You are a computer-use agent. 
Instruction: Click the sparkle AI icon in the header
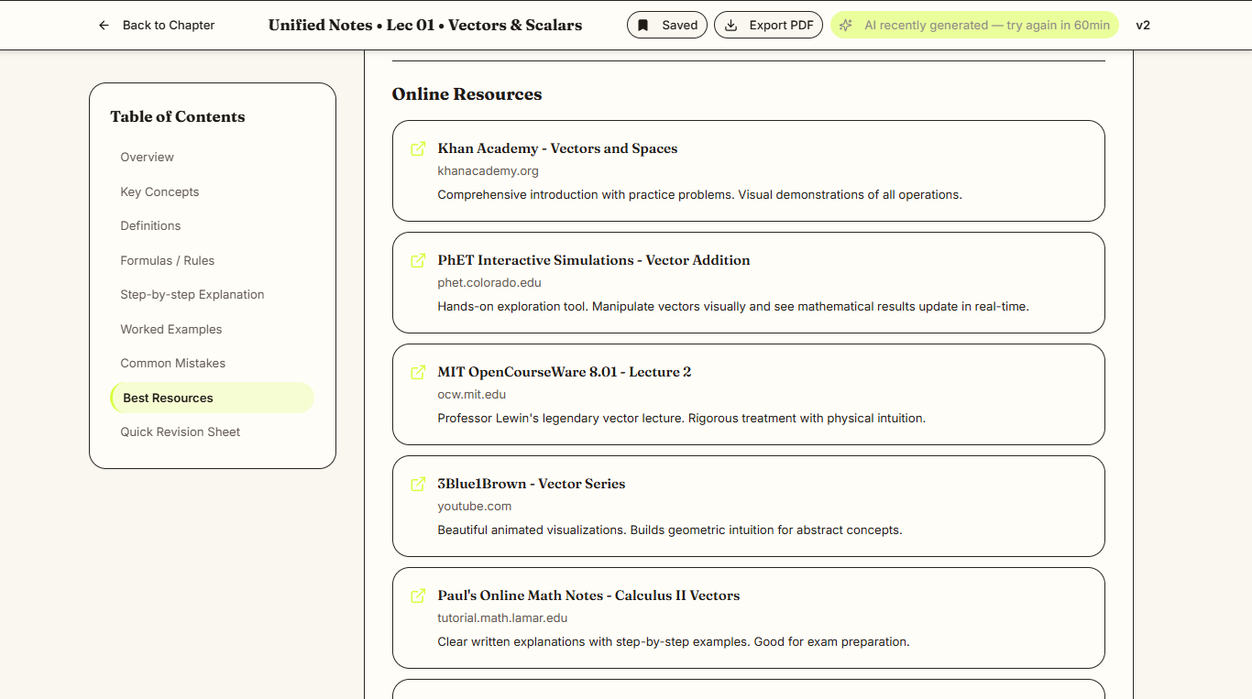846,26
